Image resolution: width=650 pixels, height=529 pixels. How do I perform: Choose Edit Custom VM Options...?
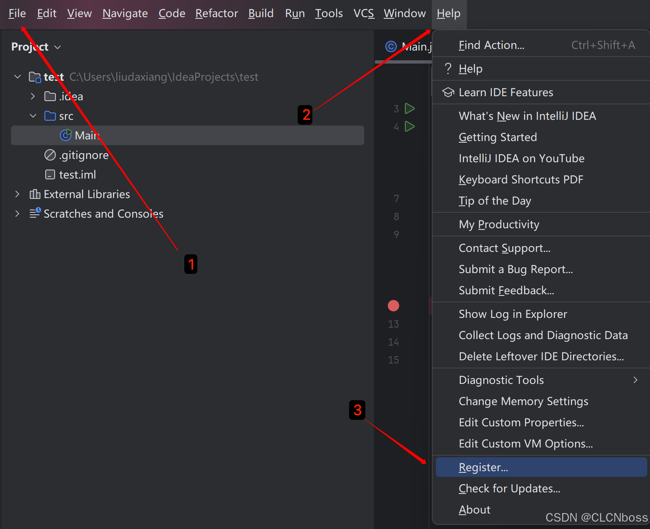(541, 443)
